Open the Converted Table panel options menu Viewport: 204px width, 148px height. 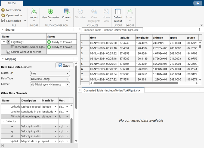[200, 90]
